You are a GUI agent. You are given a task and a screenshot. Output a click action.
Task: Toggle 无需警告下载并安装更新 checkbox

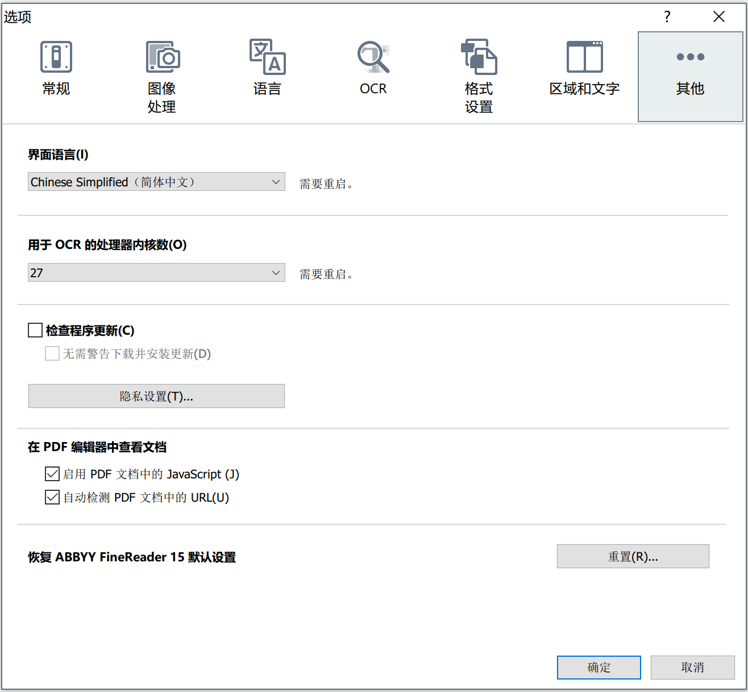point(52,353)
